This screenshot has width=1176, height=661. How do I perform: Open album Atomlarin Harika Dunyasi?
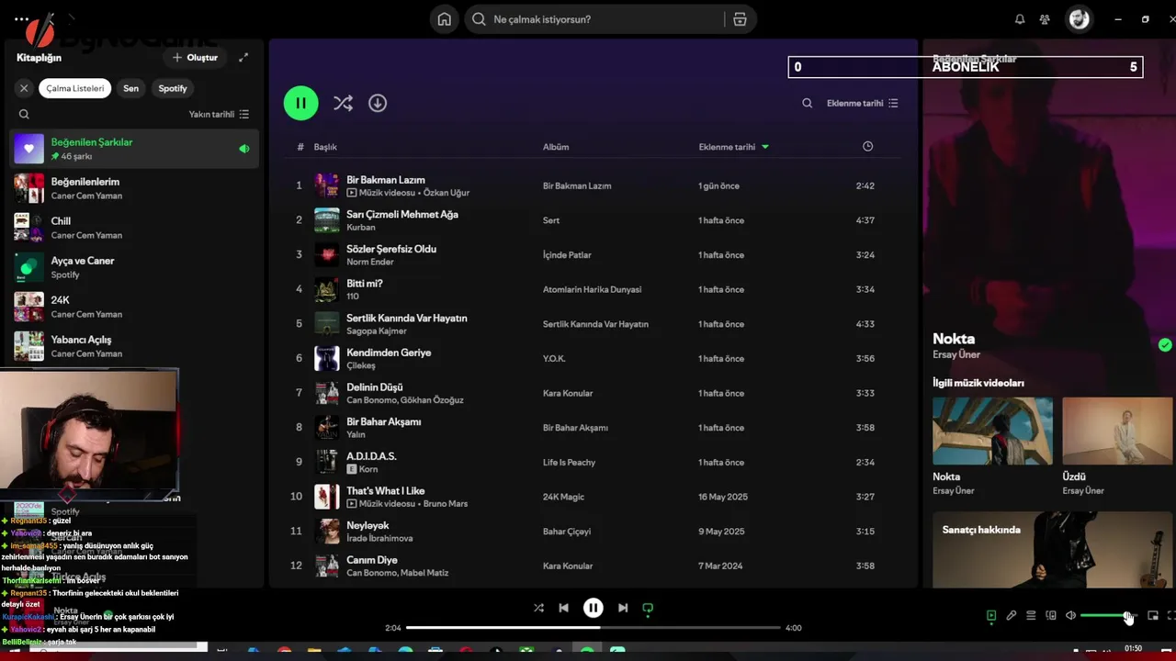coord(592,290)
